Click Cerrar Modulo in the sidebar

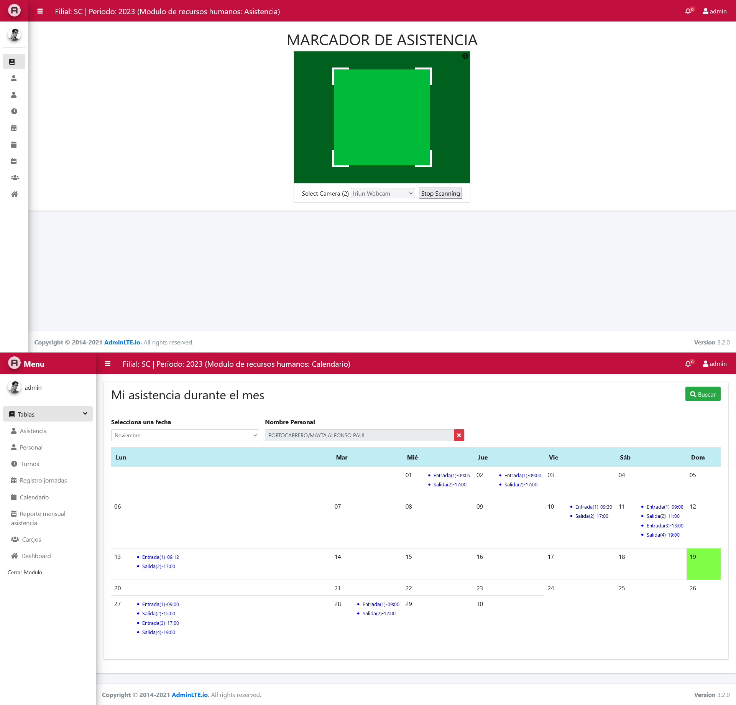pos(25,572)
